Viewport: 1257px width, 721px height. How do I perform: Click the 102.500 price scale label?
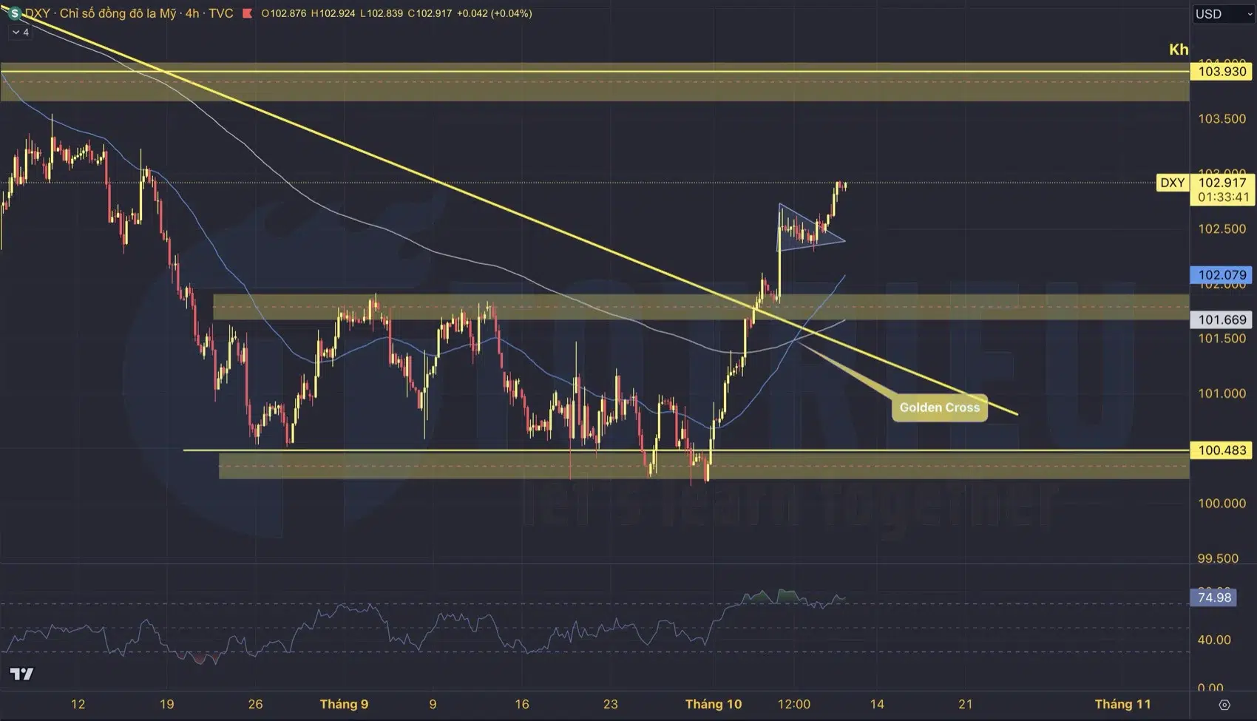(1222, 229)
